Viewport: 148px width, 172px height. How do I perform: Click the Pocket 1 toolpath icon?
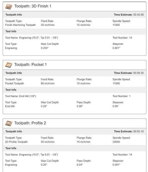pos(9,65)
